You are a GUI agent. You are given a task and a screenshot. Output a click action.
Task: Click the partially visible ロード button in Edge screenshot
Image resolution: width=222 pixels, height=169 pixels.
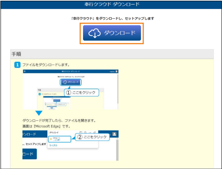pyautogui.click(x=29, y=154)
